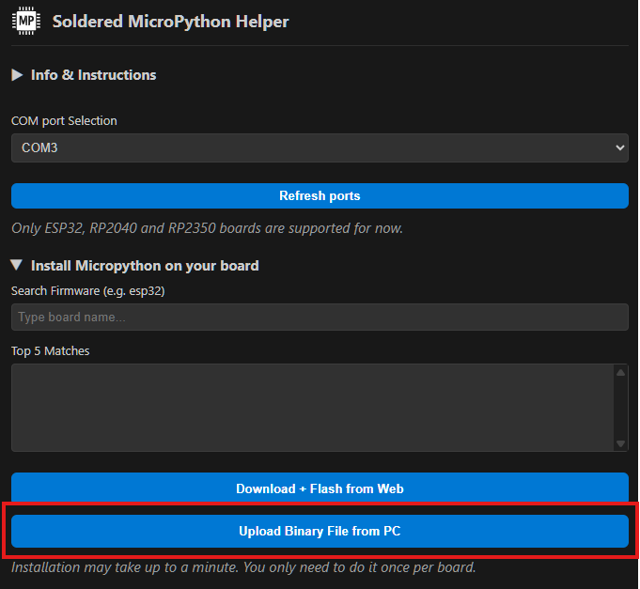This screenshot has height=589, width=640.
Task: Collapse the Install Micropython section triangle
Action: (x=17, y=266)
